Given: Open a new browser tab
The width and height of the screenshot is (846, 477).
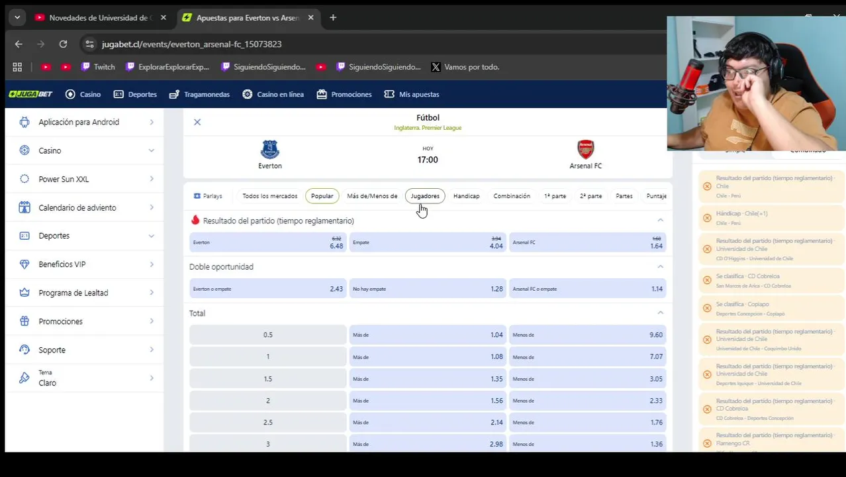Looking at the screenshot, I should pyautogui.click(x=333, y=18).
